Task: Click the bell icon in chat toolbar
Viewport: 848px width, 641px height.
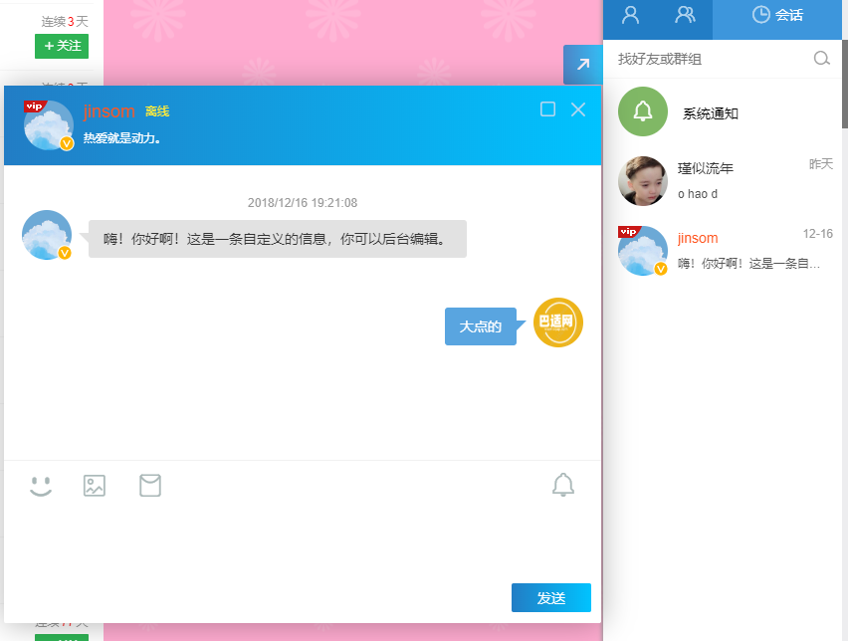Action: [x=563, y=485]
